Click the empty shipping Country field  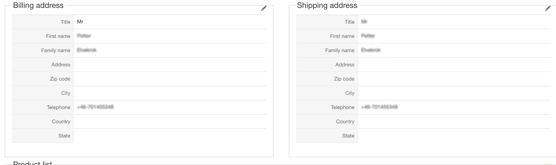pyautogui.click(x=454, y=122)
